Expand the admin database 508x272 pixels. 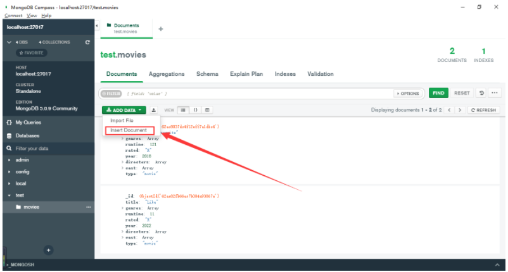click(x=10, y=160)
